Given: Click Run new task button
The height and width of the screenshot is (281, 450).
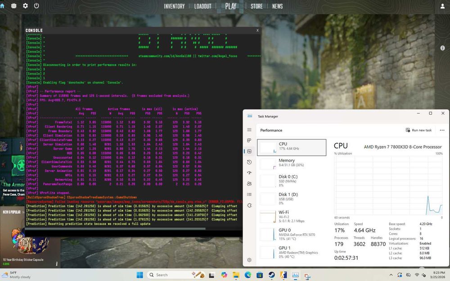Looking at the screenshot, I should tap(418, 130).
